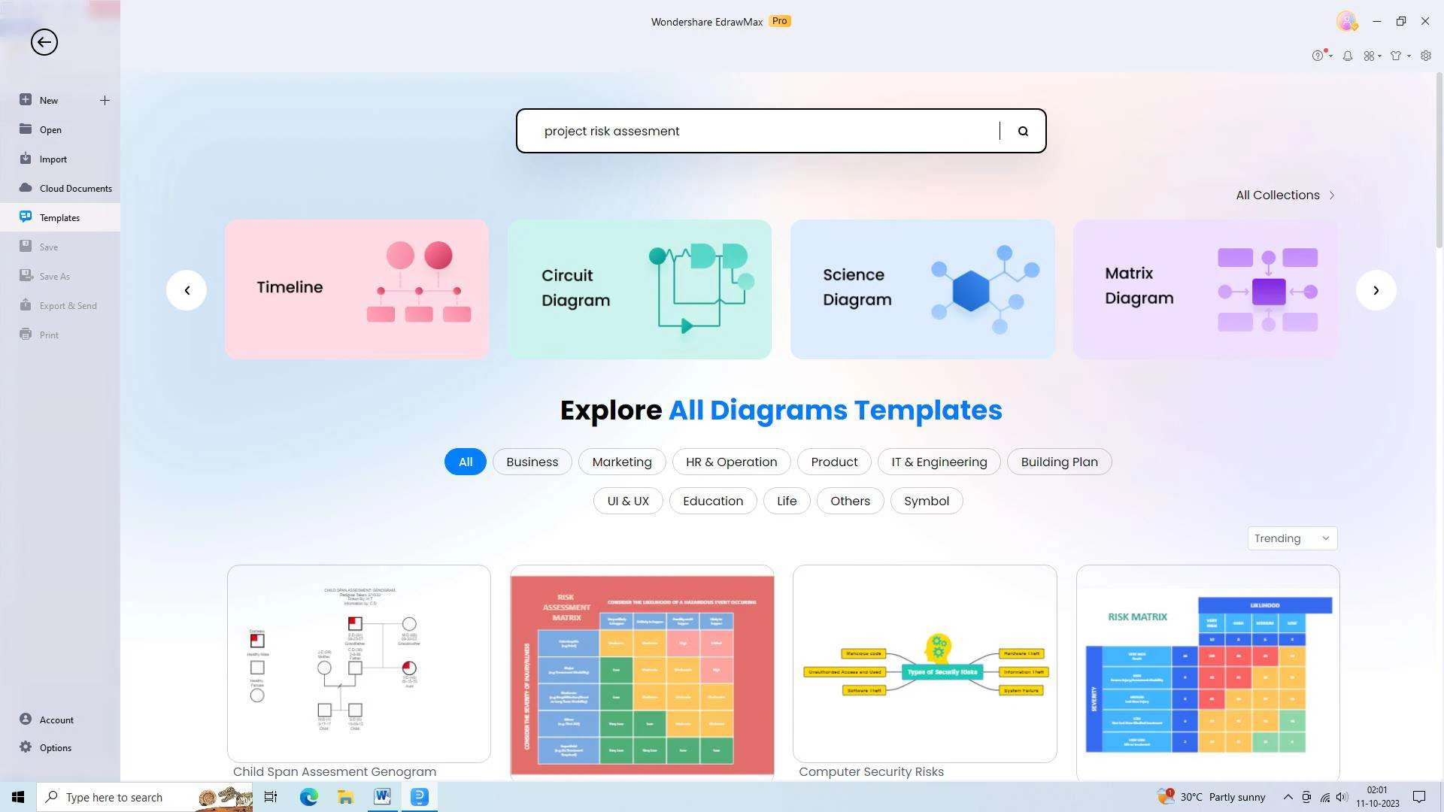Viewport: 1444px width, 812px height.
Task: Navigate to next template carousel slide
Action: 1376,289
